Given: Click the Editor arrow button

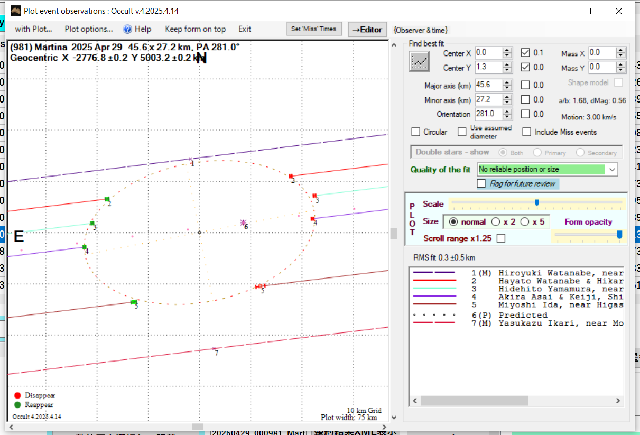Looking at the screenshot, I should coord(367,30).
